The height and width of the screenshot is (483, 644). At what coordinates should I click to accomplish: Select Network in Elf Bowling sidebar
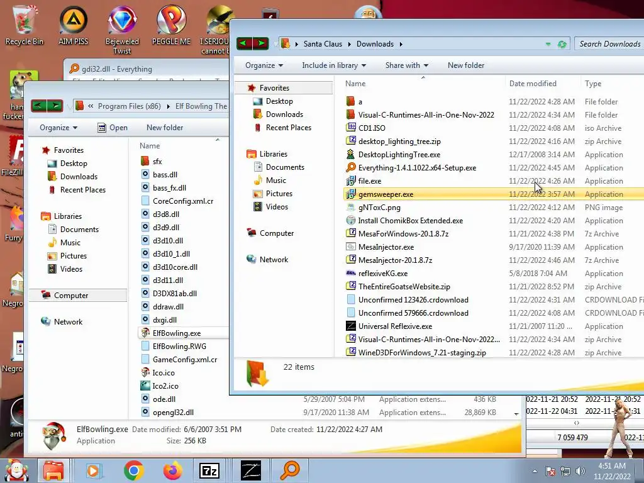tap(68, 322)
